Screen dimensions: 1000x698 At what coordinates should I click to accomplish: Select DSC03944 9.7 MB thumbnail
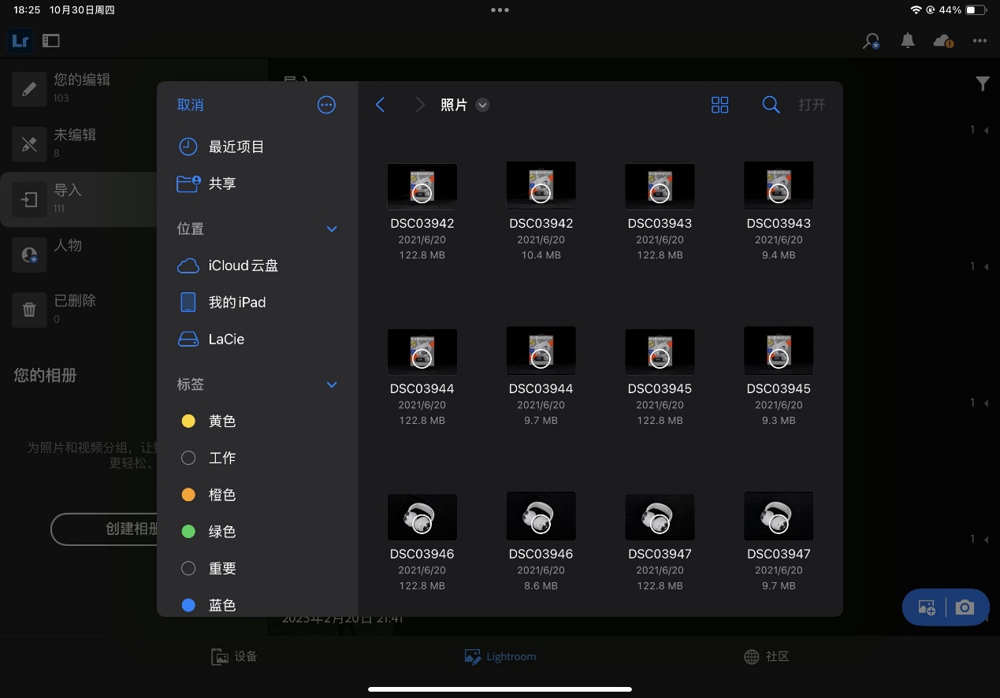click(x=541, y=351)
